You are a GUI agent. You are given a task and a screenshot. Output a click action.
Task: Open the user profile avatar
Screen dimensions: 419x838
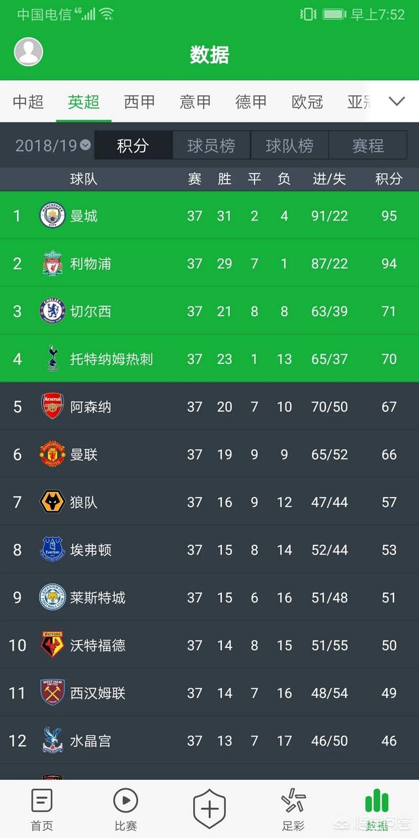[28, 52]
